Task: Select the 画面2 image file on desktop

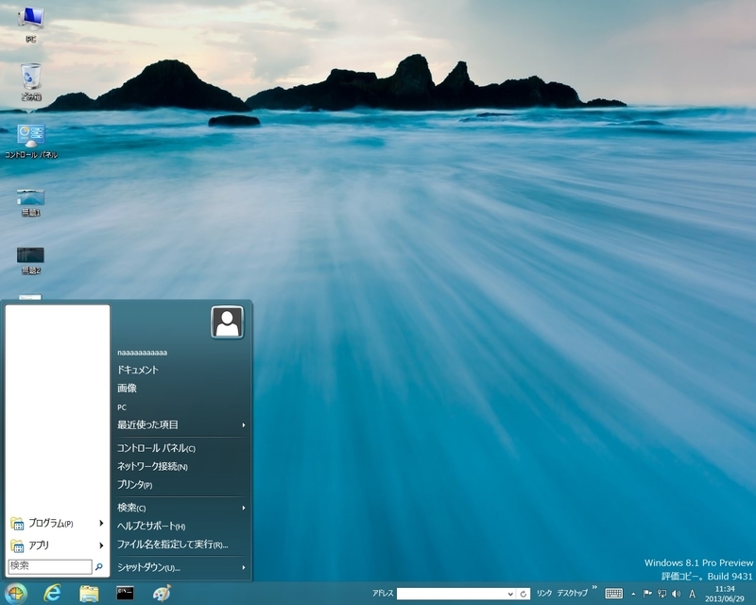Action: coord(31,261)
